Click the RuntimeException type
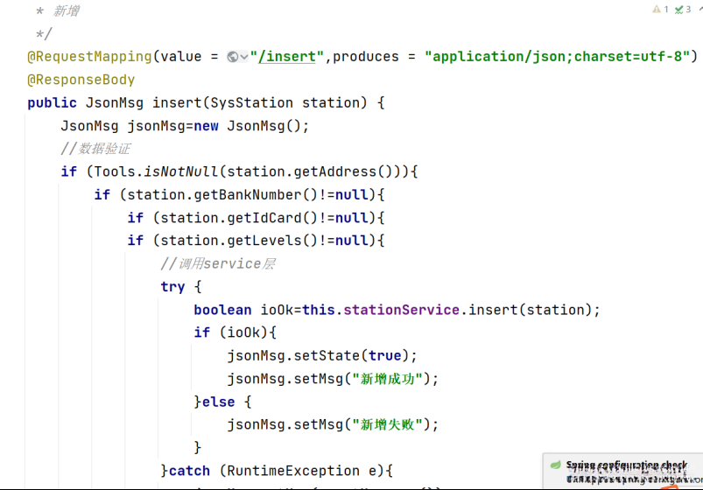This screenshot has width=703, height=490. tap(293, 471)
